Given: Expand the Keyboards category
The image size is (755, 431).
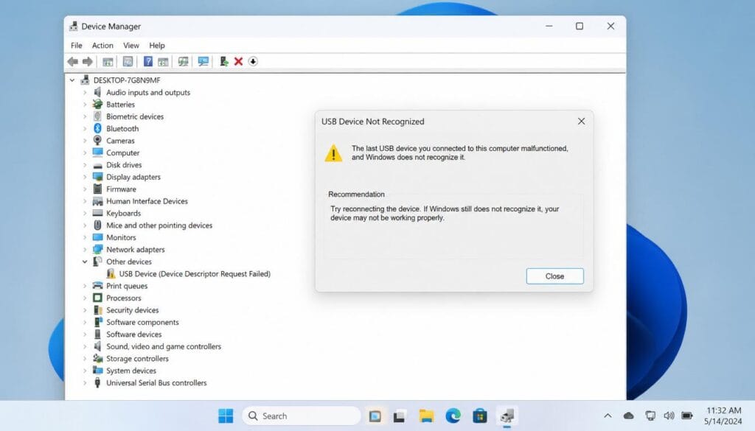Looking at the screenshot, I should 85,213.
